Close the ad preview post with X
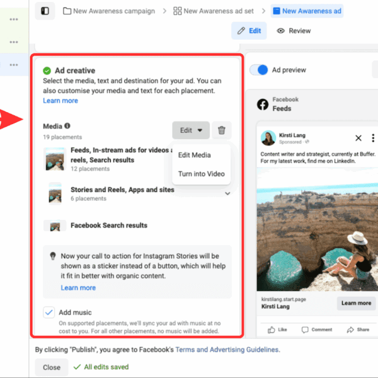 tap(358, 138)
